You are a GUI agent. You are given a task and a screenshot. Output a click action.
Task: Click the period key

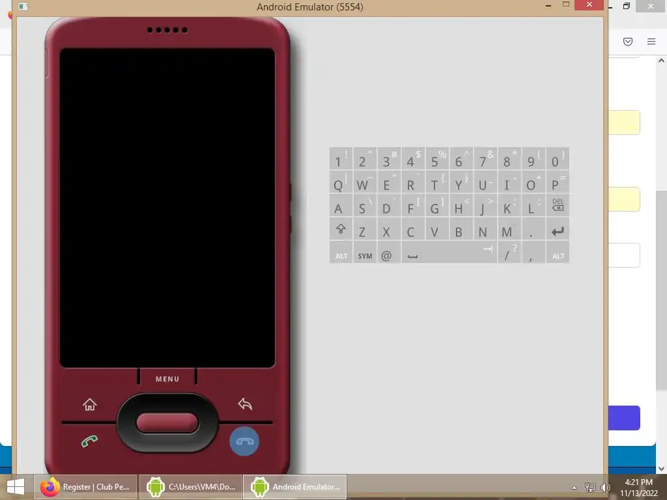(533, 229)
